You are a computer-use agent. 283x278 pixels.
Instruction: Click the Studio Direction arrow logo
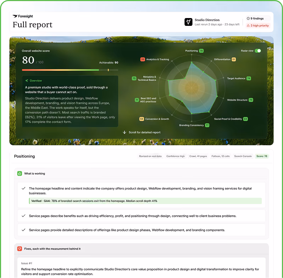(x=188, y=22)
